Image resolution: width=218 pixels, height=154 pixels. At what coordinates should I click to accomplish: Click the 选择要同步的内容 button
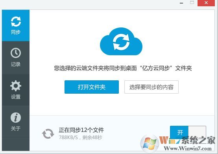point(151,87)
